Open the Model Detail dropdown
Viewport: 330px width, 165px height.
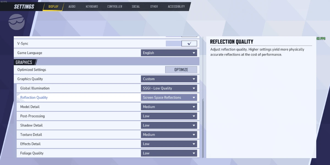tap(169, 107)
